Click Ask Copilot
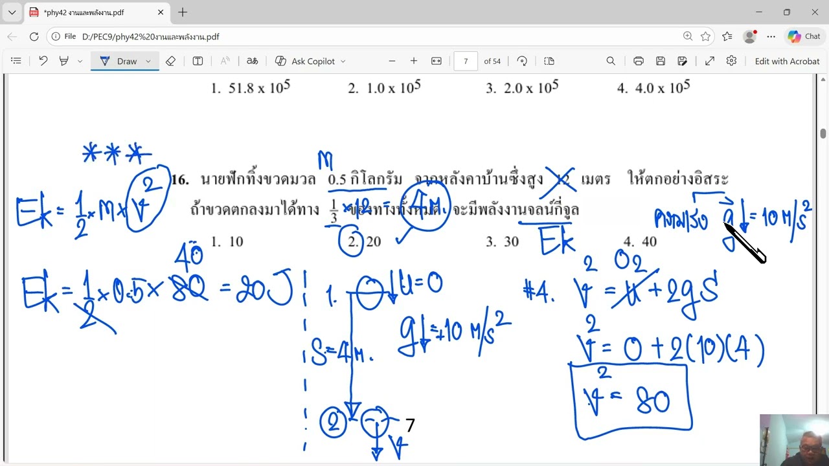The width and height of the screenshot is (829, 466). coord(305,61)
